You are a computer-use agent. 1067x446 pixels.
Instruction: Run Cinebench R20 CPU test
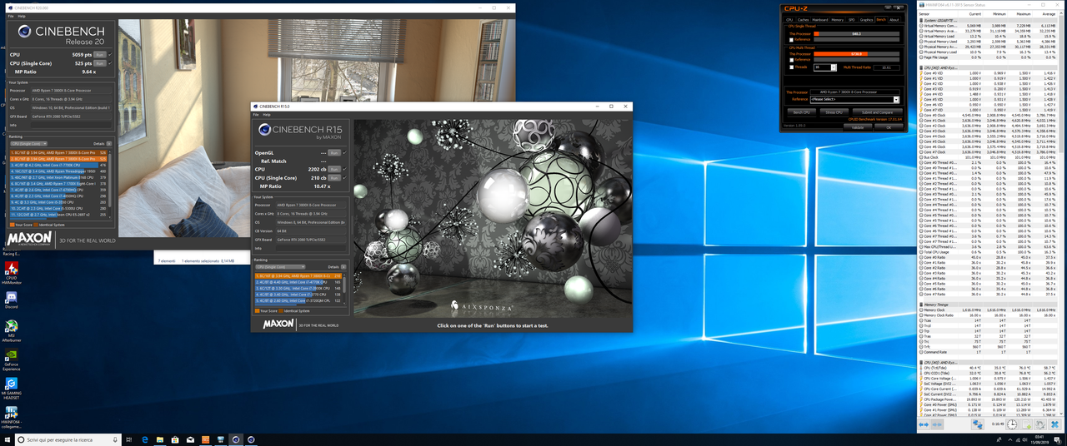(99, 54)
